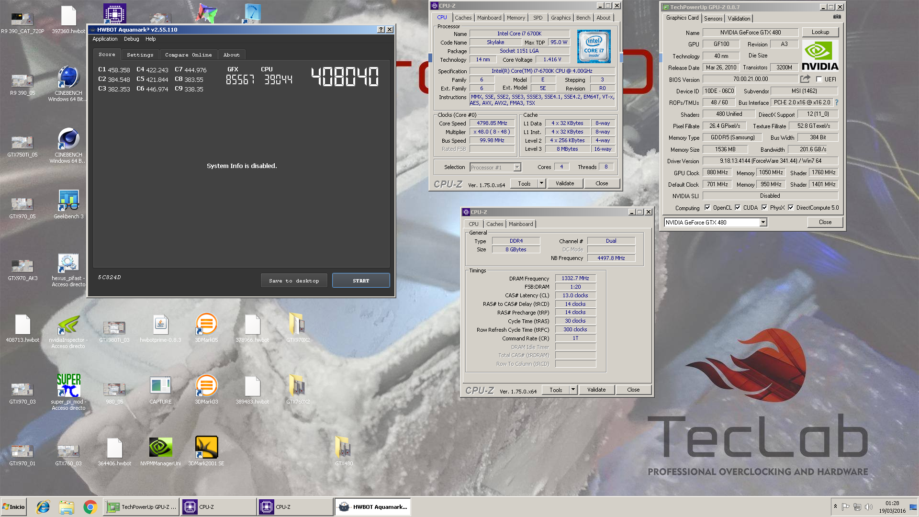Show hidden system tray icons arrow
This screenshot has width=919, height=517.
835,507
